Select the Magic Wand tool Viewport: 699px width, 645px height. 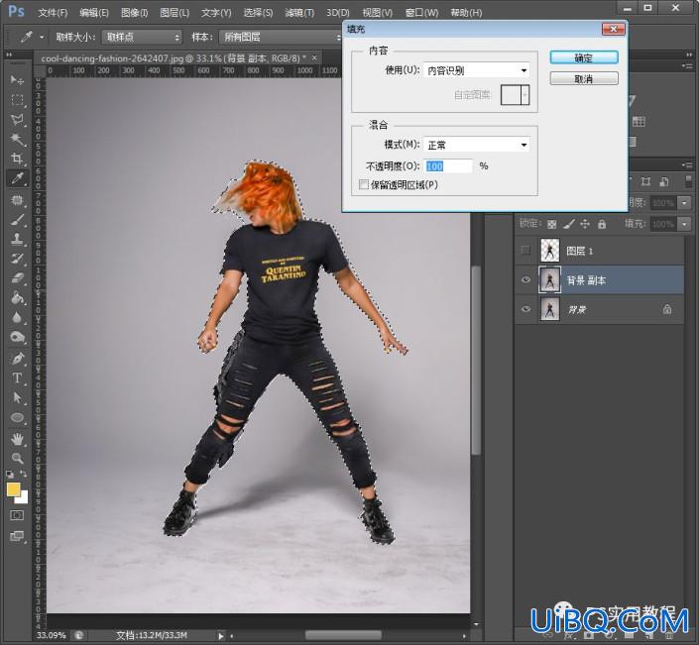coord(17,139)
